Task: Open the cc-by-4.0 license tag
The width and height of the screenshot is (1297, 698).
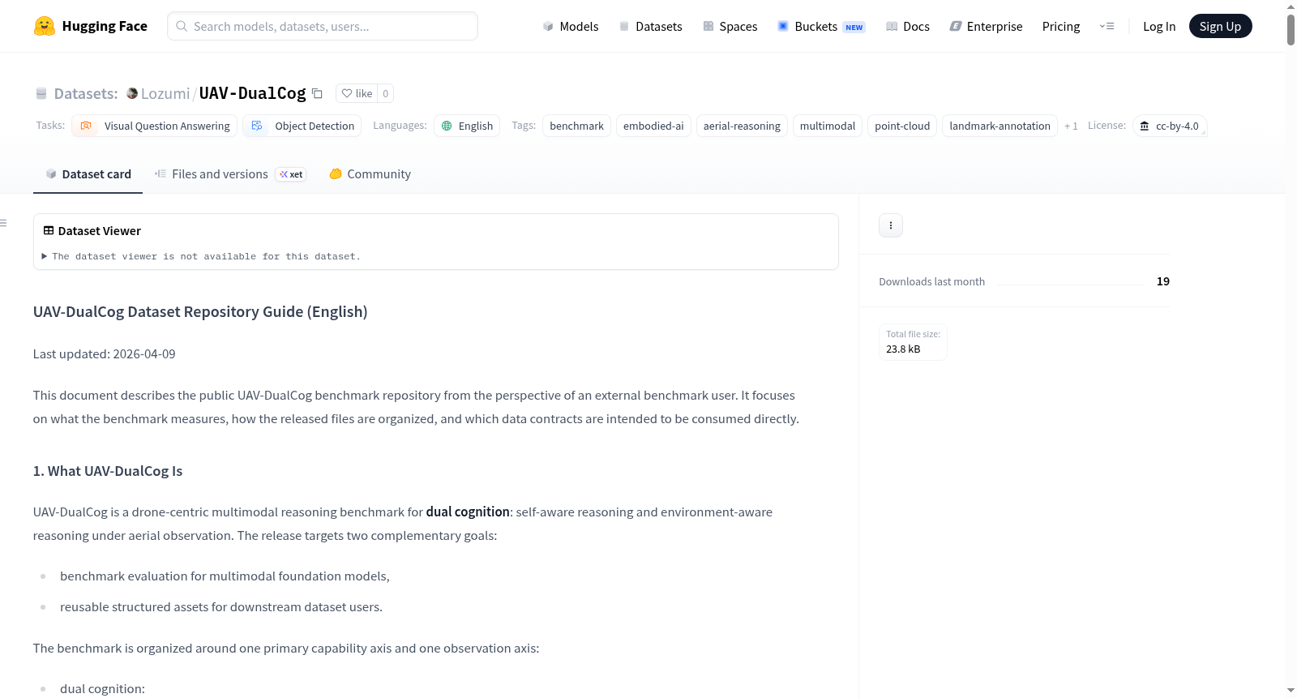Action: 1170,126
